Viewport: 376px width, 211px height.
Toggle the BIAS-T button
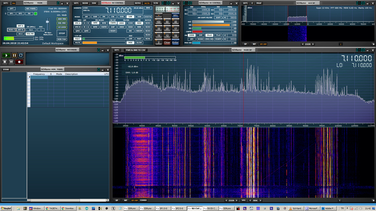click(11, 30)
